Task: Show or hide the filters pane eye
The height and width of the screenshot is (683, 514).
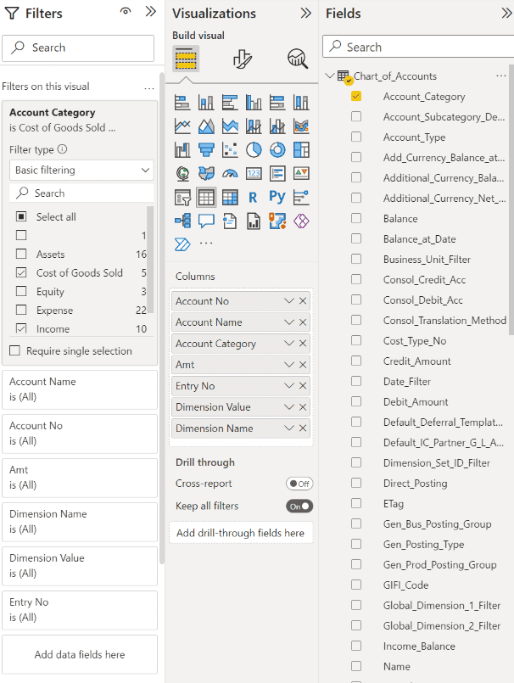Action: [126, 12]
